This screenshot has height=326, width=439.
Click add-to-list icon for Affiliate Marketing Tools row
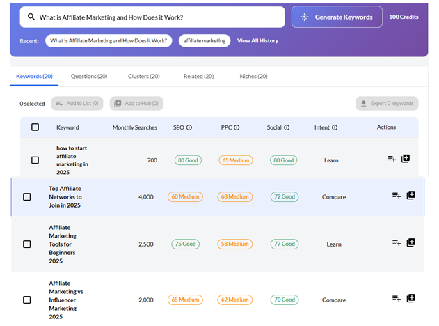click(x=397, y=243)
